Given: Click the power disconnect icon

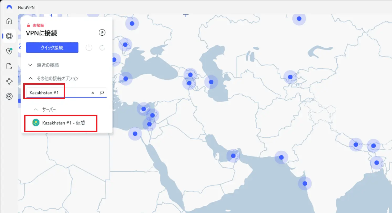Looking at the screenshot, I should tap(89, 48).
